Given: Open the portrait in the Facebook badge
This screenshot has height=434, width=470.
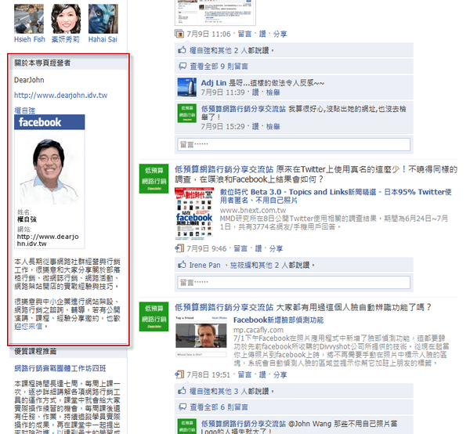Looking at the screenshot, I should click(49, 171).
